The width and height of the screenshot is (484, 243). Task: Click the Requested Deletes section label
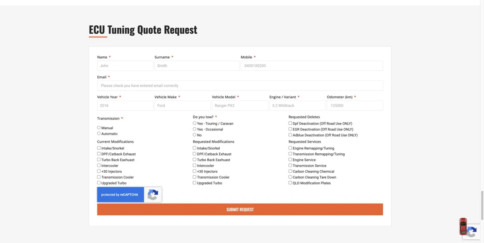coord(304,117)
